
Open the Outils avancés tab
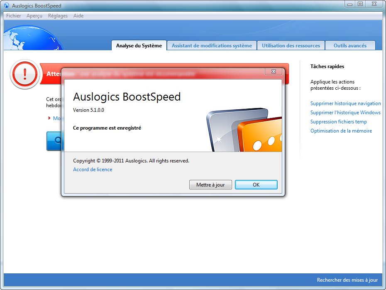coord(350,46)
